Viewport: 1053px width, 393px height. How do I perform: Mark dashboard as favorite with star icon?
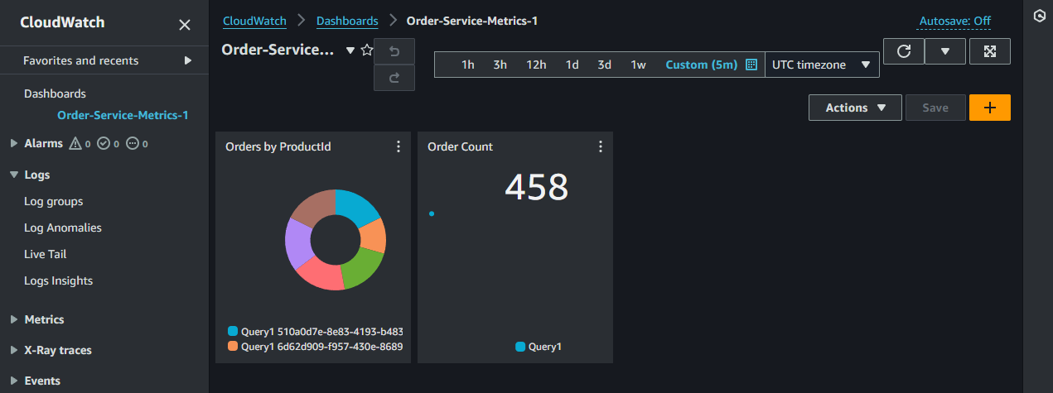pos(368,50)
